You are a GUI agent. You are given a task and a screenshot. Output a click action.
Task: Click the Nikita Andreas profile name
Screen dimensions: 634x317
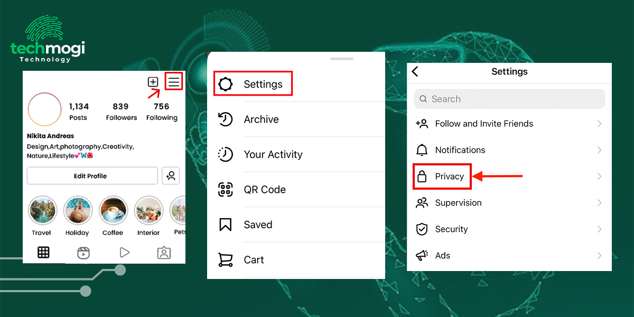pos(51,136)
